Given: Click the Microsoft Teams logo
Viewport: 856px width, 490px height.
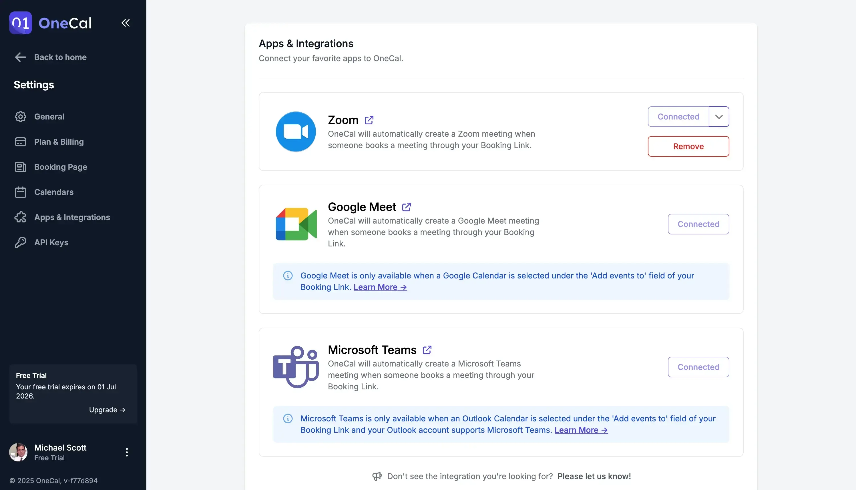Looking at the screenshot, I should click(295, 367).
